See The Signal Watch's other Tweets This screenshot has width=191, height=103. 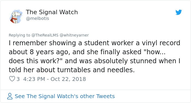pos(65,96)
